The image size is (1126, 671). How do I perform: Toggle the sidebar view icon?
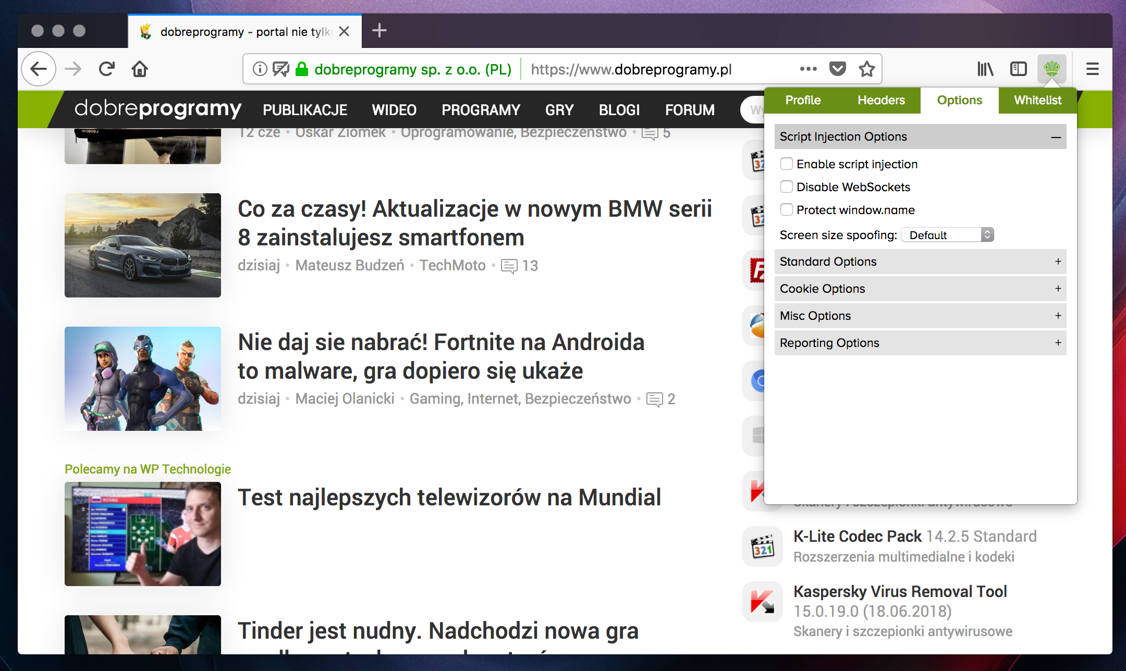(1018, 69)
